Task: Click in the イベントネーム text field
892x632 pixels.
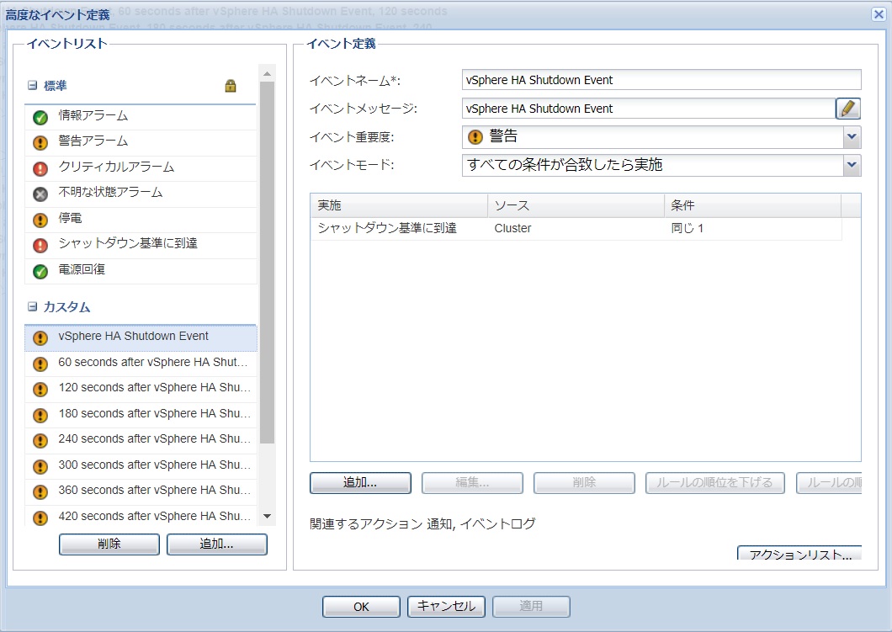Action: tap(661, 80)
